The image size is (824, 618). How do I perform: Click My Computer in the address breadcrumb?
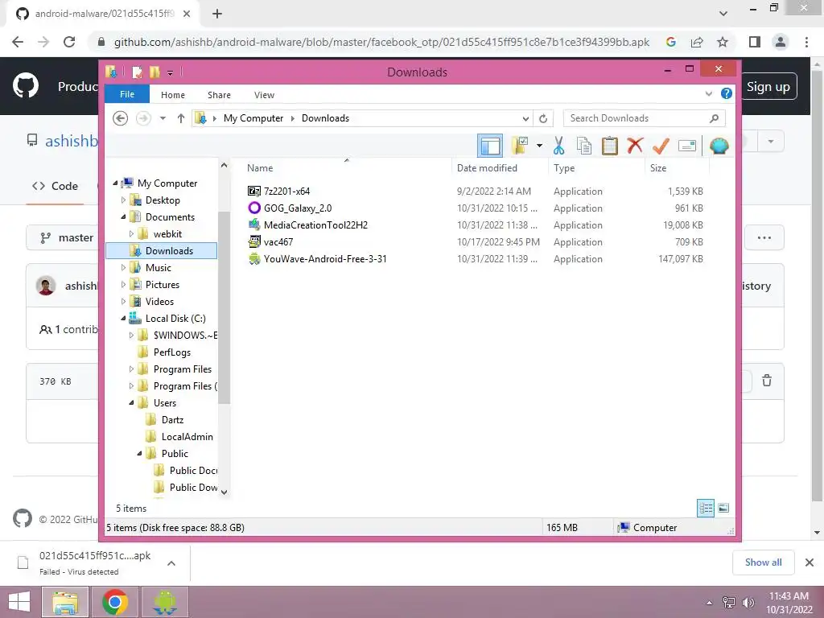(253, 118)
